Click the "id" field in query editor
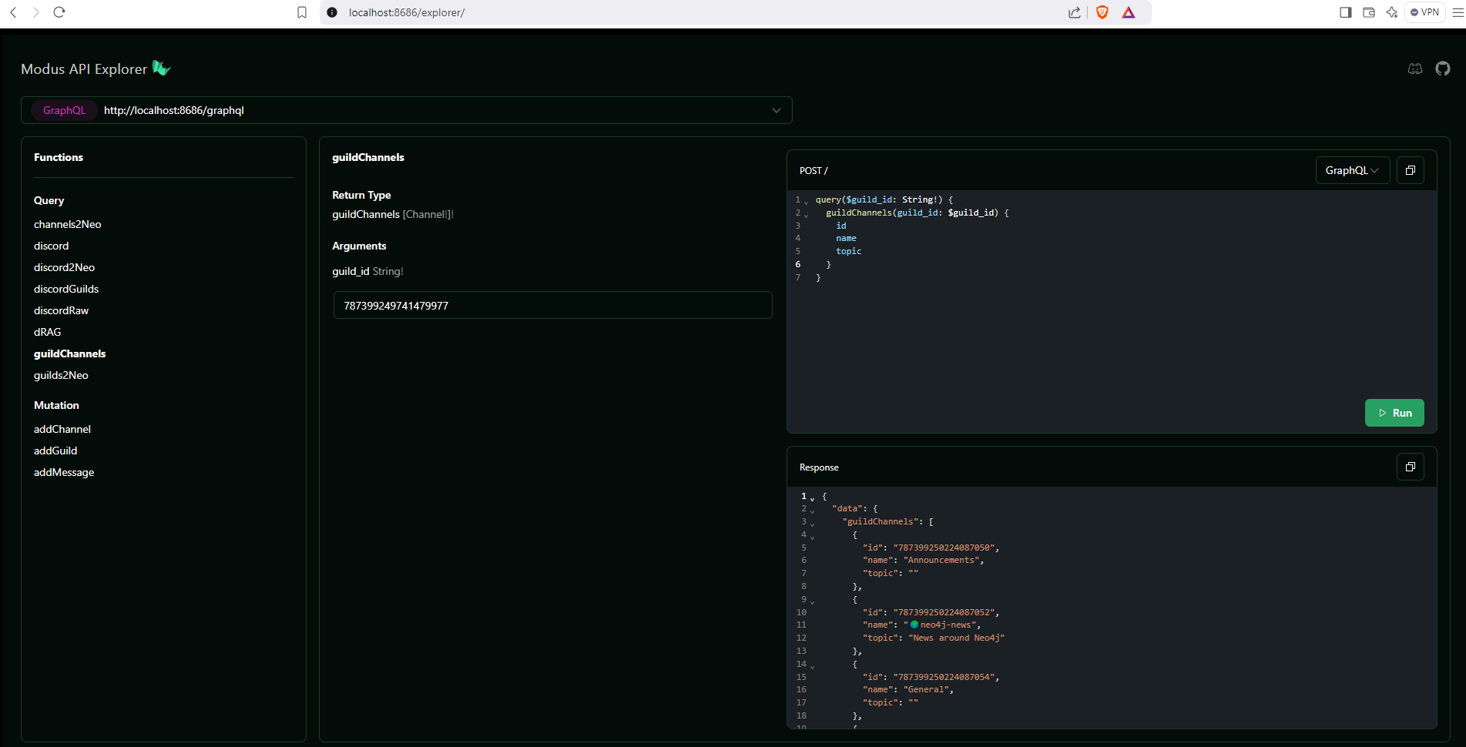Screen dimensions: 1466x747 click(841, 226)
